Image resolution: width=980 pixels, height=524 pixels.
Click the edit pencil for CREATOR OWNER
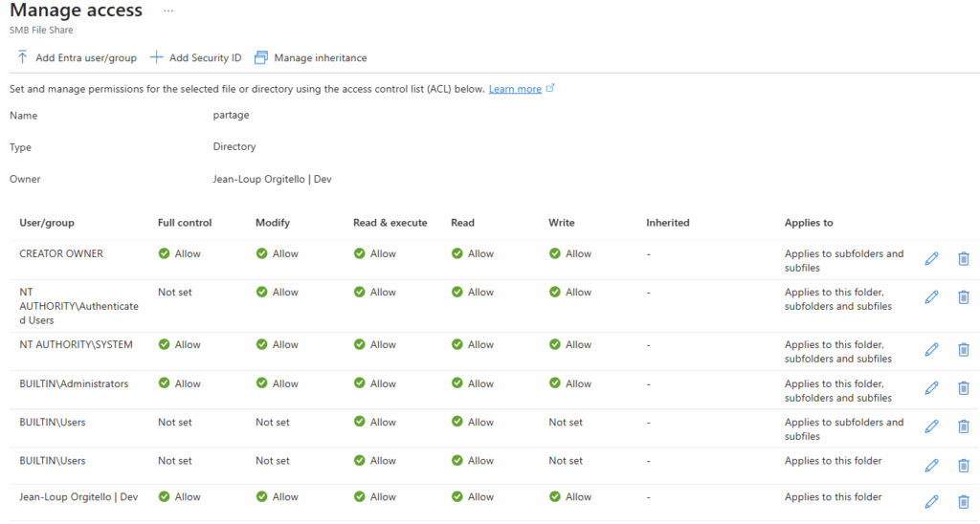(x=931, y=259)
